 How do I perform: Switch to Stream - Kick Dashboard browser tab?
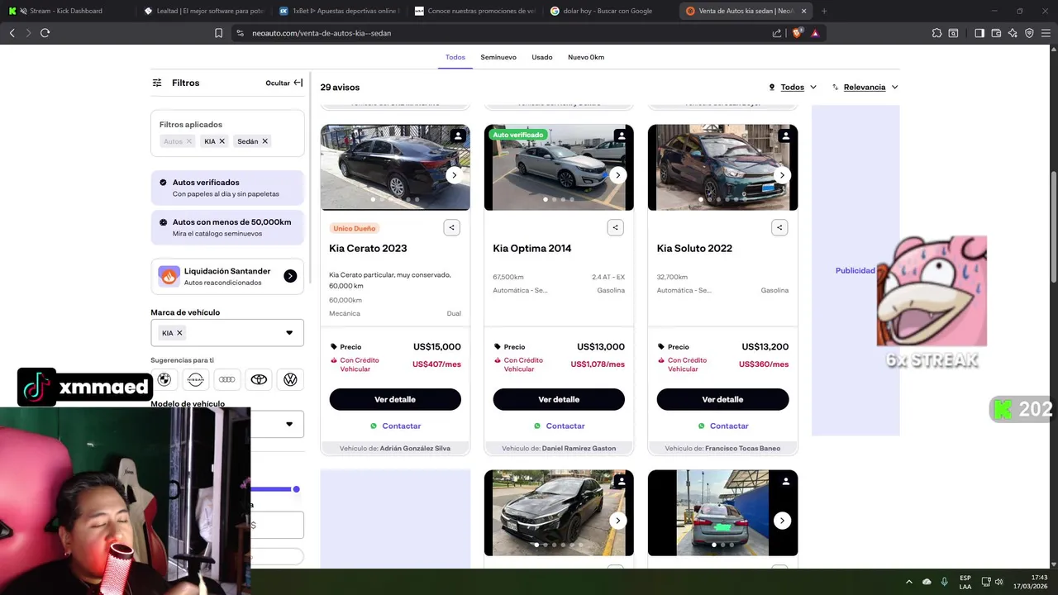coord(67,11)
